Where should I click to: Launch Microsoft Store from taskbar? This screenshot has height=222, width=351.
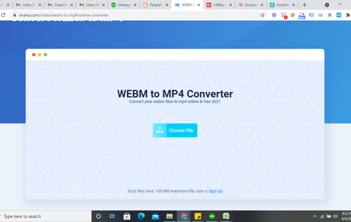point(127,216)
